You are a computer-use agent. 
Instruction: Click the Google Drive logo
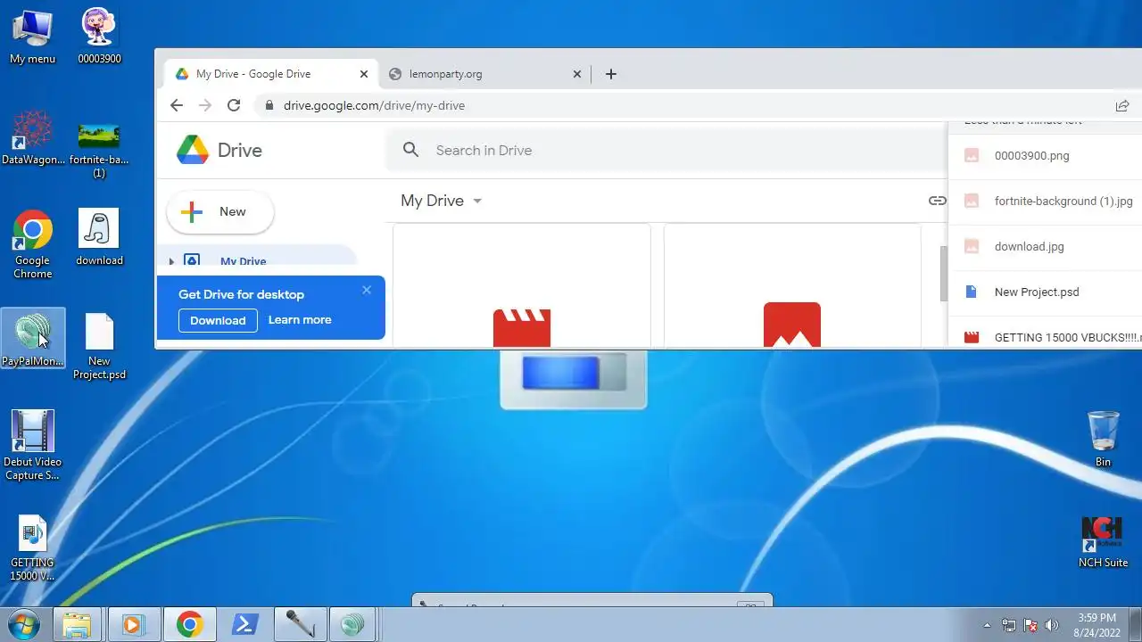pos(219,150)
